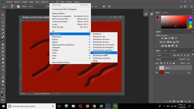Switch to the Canales tab

[165, 51]
